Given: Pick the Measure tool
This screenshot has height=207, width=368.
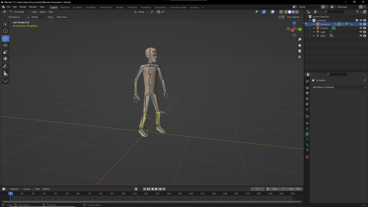Looking at the screenshot, I should click(5, 73).
